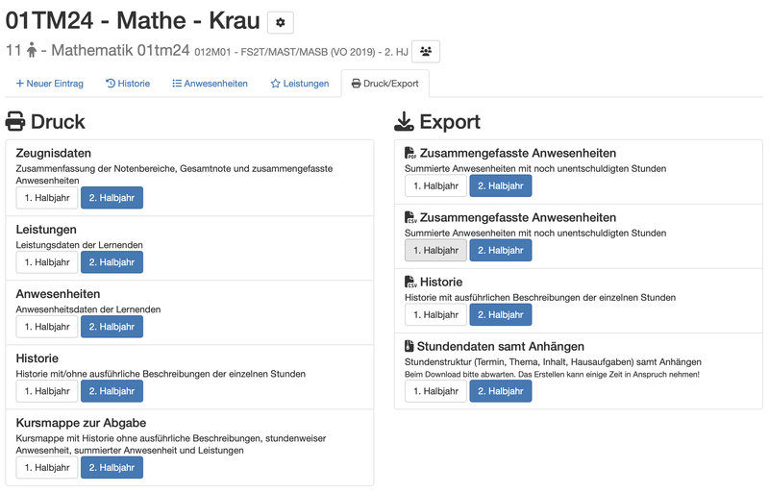Print Kursmappe zur Abgabe 2. Halbjahr
This screenshot has height=493, width=769.
[112, 468]
